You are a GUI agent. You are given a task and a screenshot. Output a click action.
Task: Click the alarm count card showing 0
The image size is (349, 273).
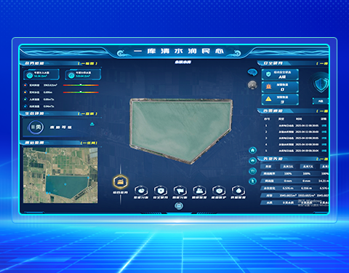280,87
